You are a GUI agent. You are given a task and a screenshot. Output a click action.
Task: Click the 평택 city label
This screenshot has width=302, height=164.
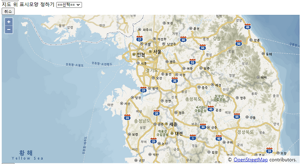tap(155, 89)
